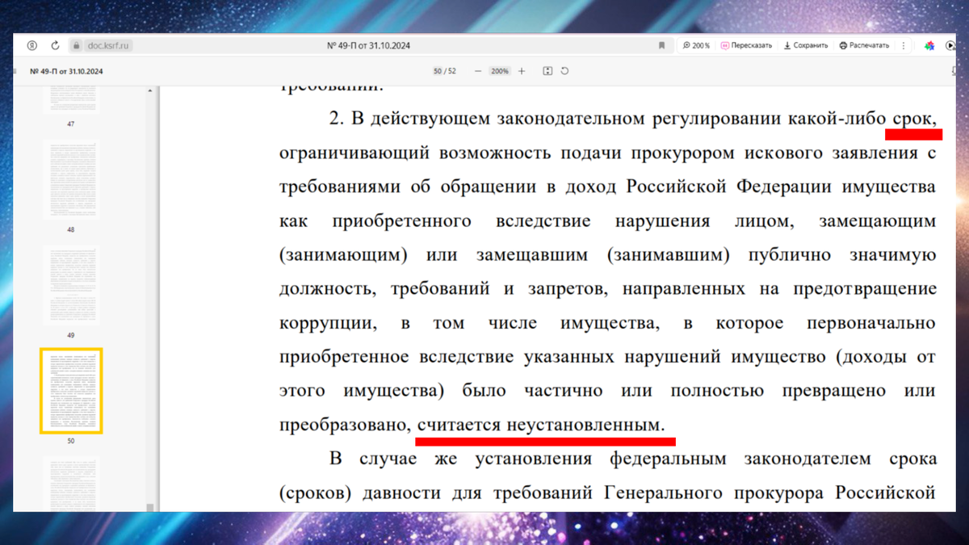
Task: Select highlighted page 50 thumbnail
Action: 71,391
